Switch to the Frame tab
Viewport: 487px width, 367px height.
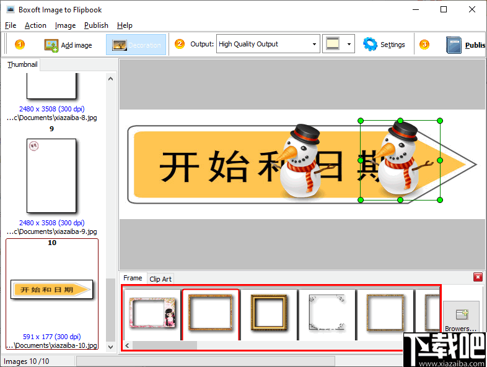click(x=133, y=278)
